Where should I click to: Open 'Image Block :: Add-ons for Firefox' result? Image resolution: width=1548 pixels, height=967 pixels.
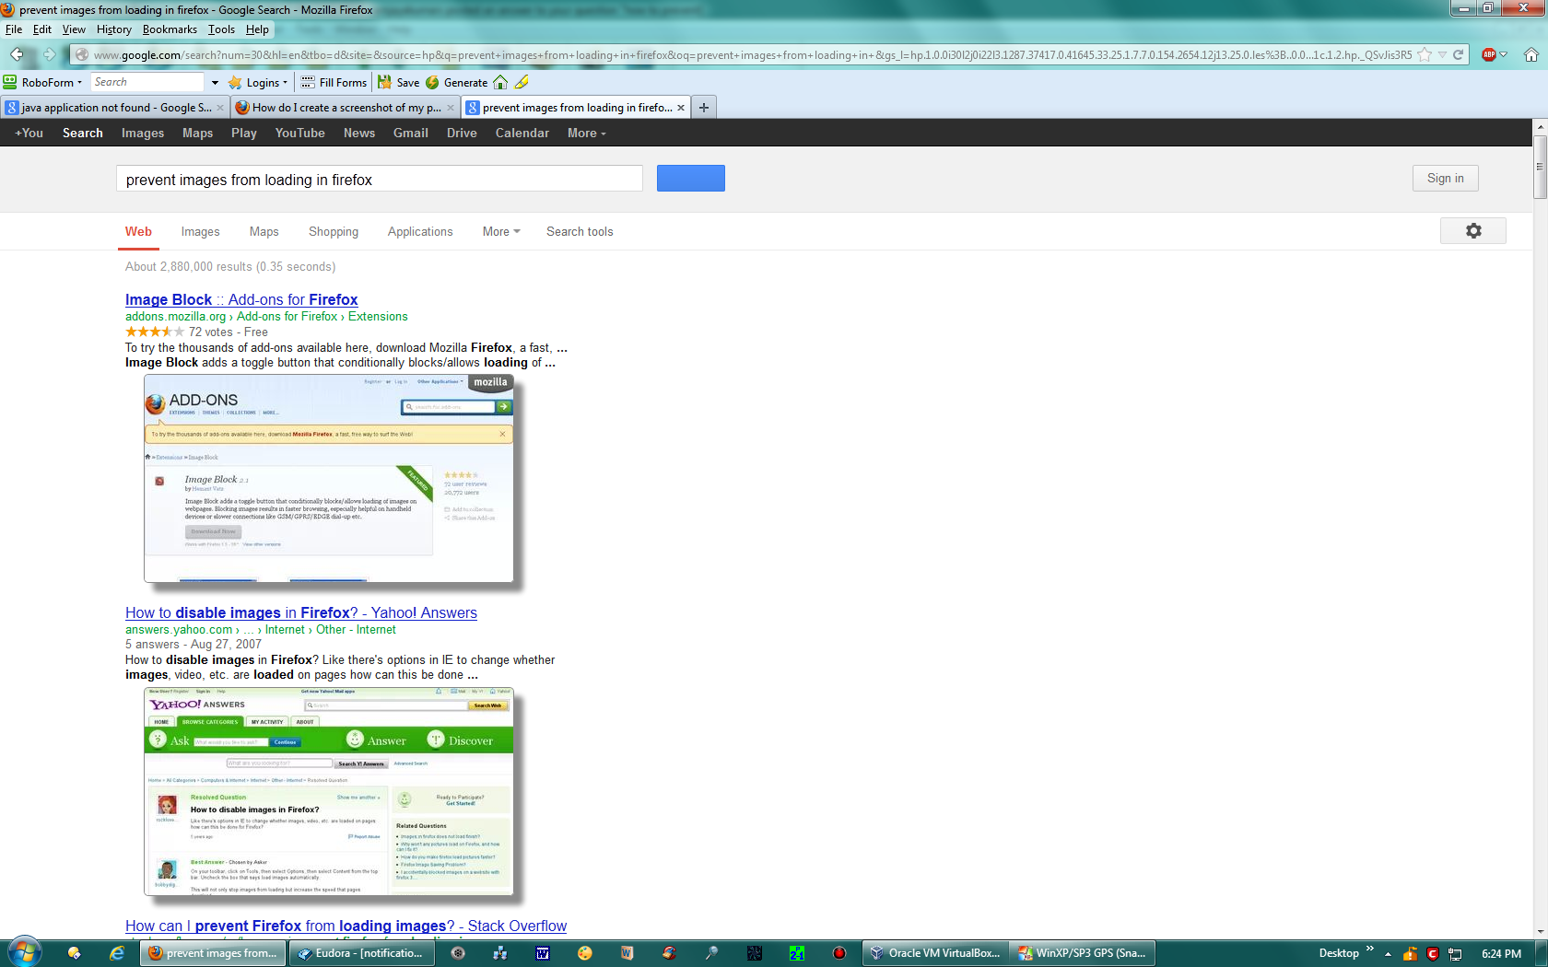click(x=241, y=299)
